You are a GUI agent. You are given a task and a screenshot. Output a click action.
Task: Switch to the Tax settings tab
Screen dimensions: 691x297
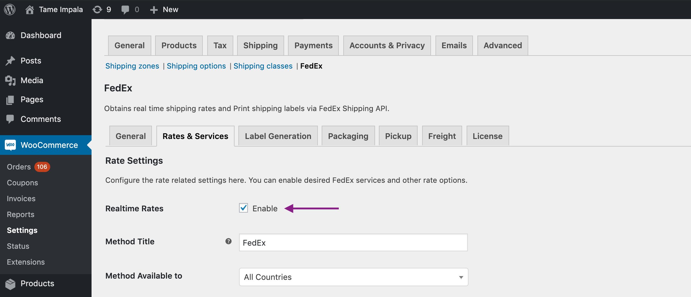pyautogui.click(x=220, y=45)
